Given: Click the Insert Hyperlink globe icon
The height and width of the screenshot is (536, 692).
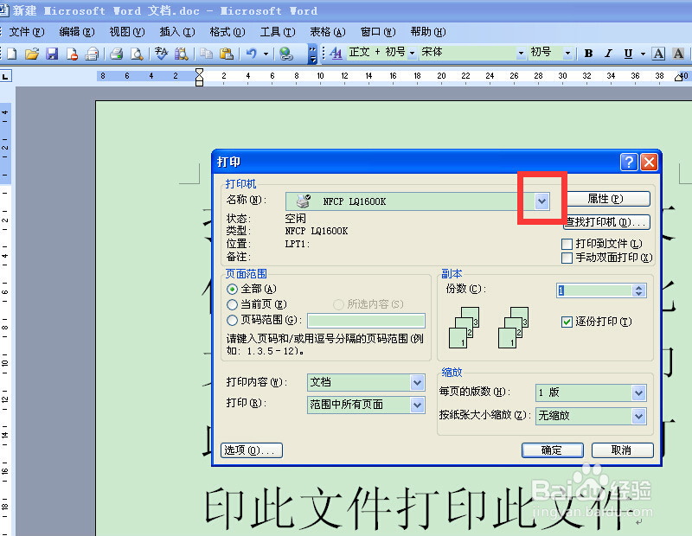Looking at the screenshot, I should [x=286, y=54].
